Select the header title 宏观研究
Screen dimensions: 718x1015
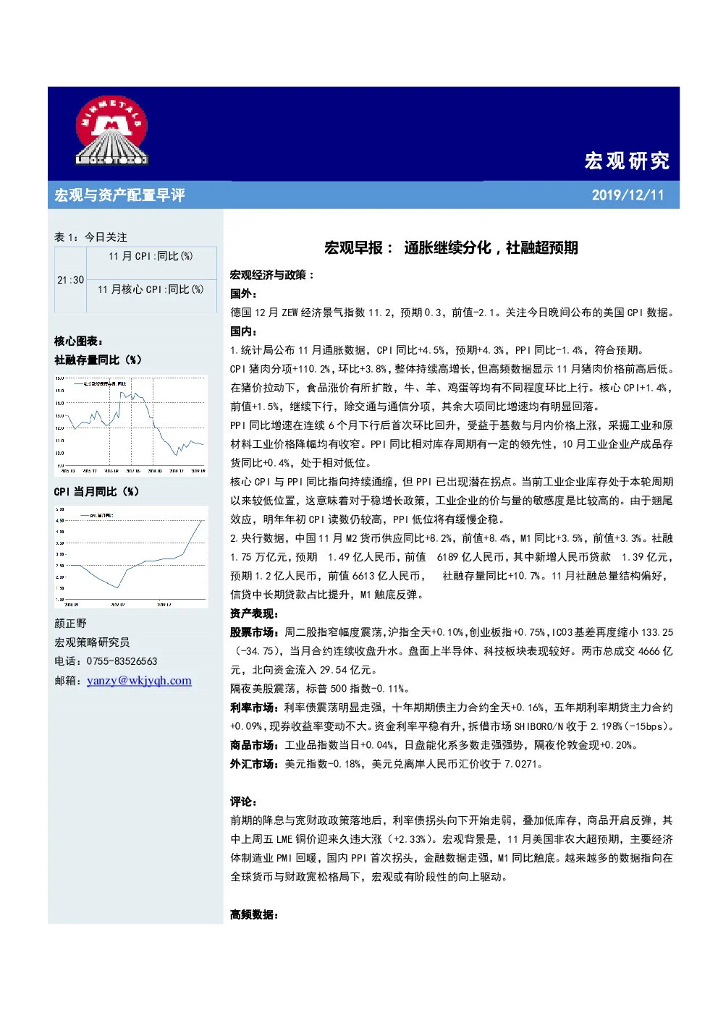(x=627, y=161)
